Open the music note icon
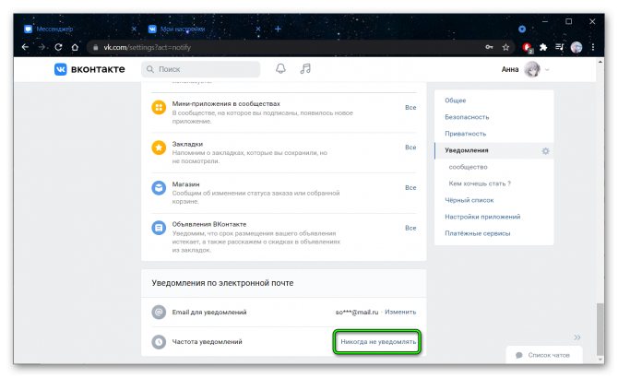The width and height of the screenshot is (618, 378). pos(305,69)
